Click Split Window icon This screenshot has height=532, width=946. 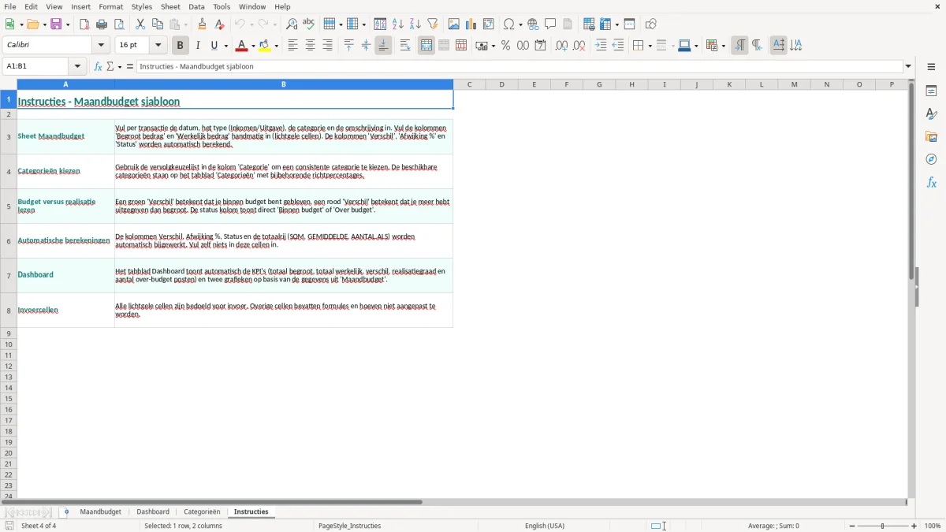click(x=629, y=24)
